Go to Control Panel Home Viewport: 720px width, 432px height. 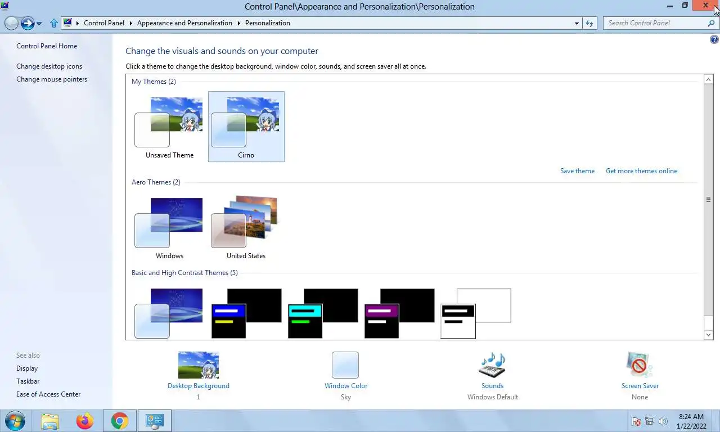pyautogui.click(x=47, y=46)
